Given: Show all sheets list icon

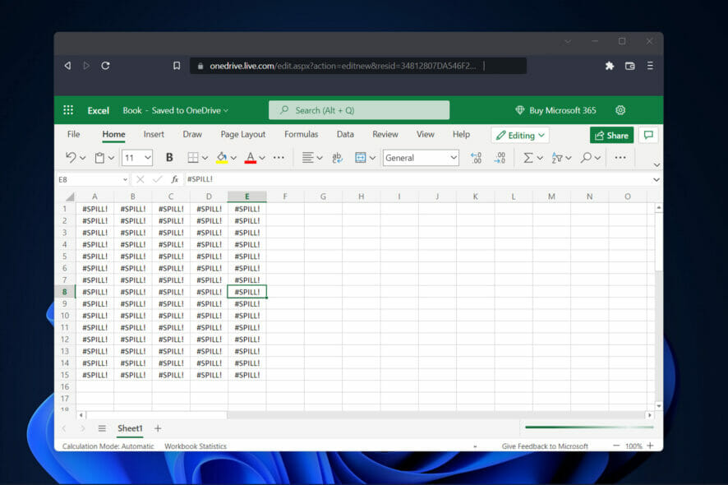Looking at the screenshot, I should tap(102, 428).
